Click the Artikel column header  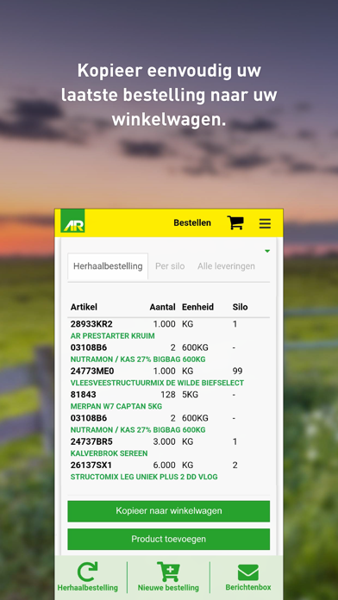pos(84,307)
